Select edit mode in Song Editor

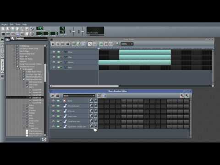95,44
